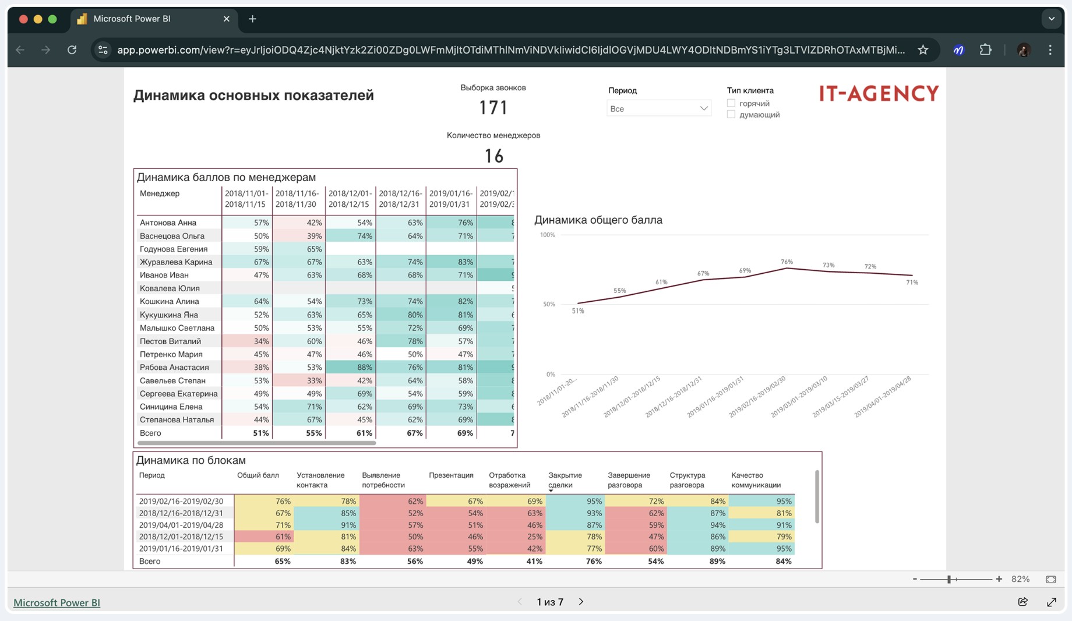The image size is (1072, 621).
Task: Click the Power BI share icon
Action: pos(1022,602)
